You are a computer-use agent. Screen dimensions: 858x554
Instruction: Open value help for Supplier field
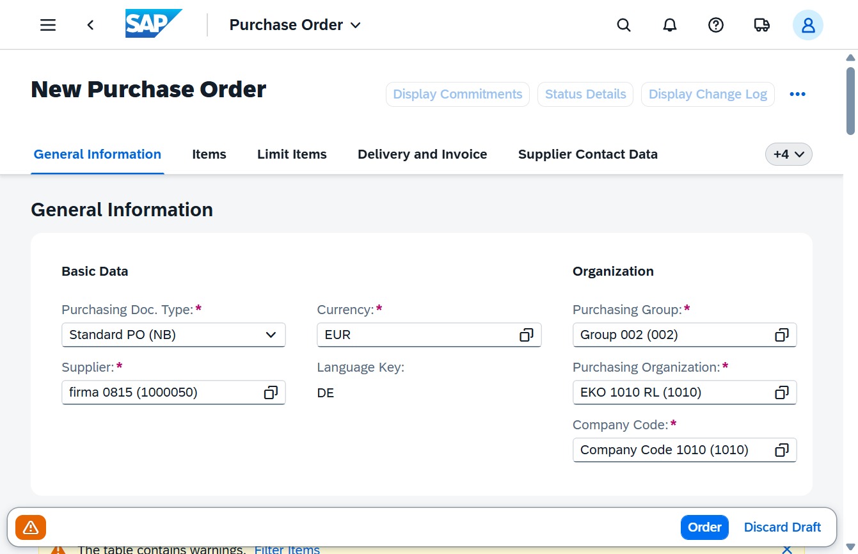pos(271,392)
